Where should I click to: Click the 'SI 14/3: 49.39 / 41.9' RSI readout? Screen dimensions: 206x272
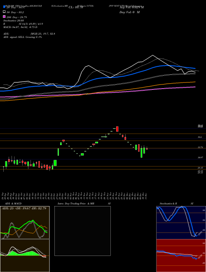[31, 24]
